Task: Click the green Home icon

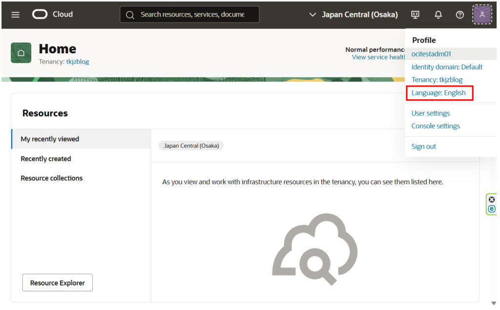Action: [x=21, y=53]
